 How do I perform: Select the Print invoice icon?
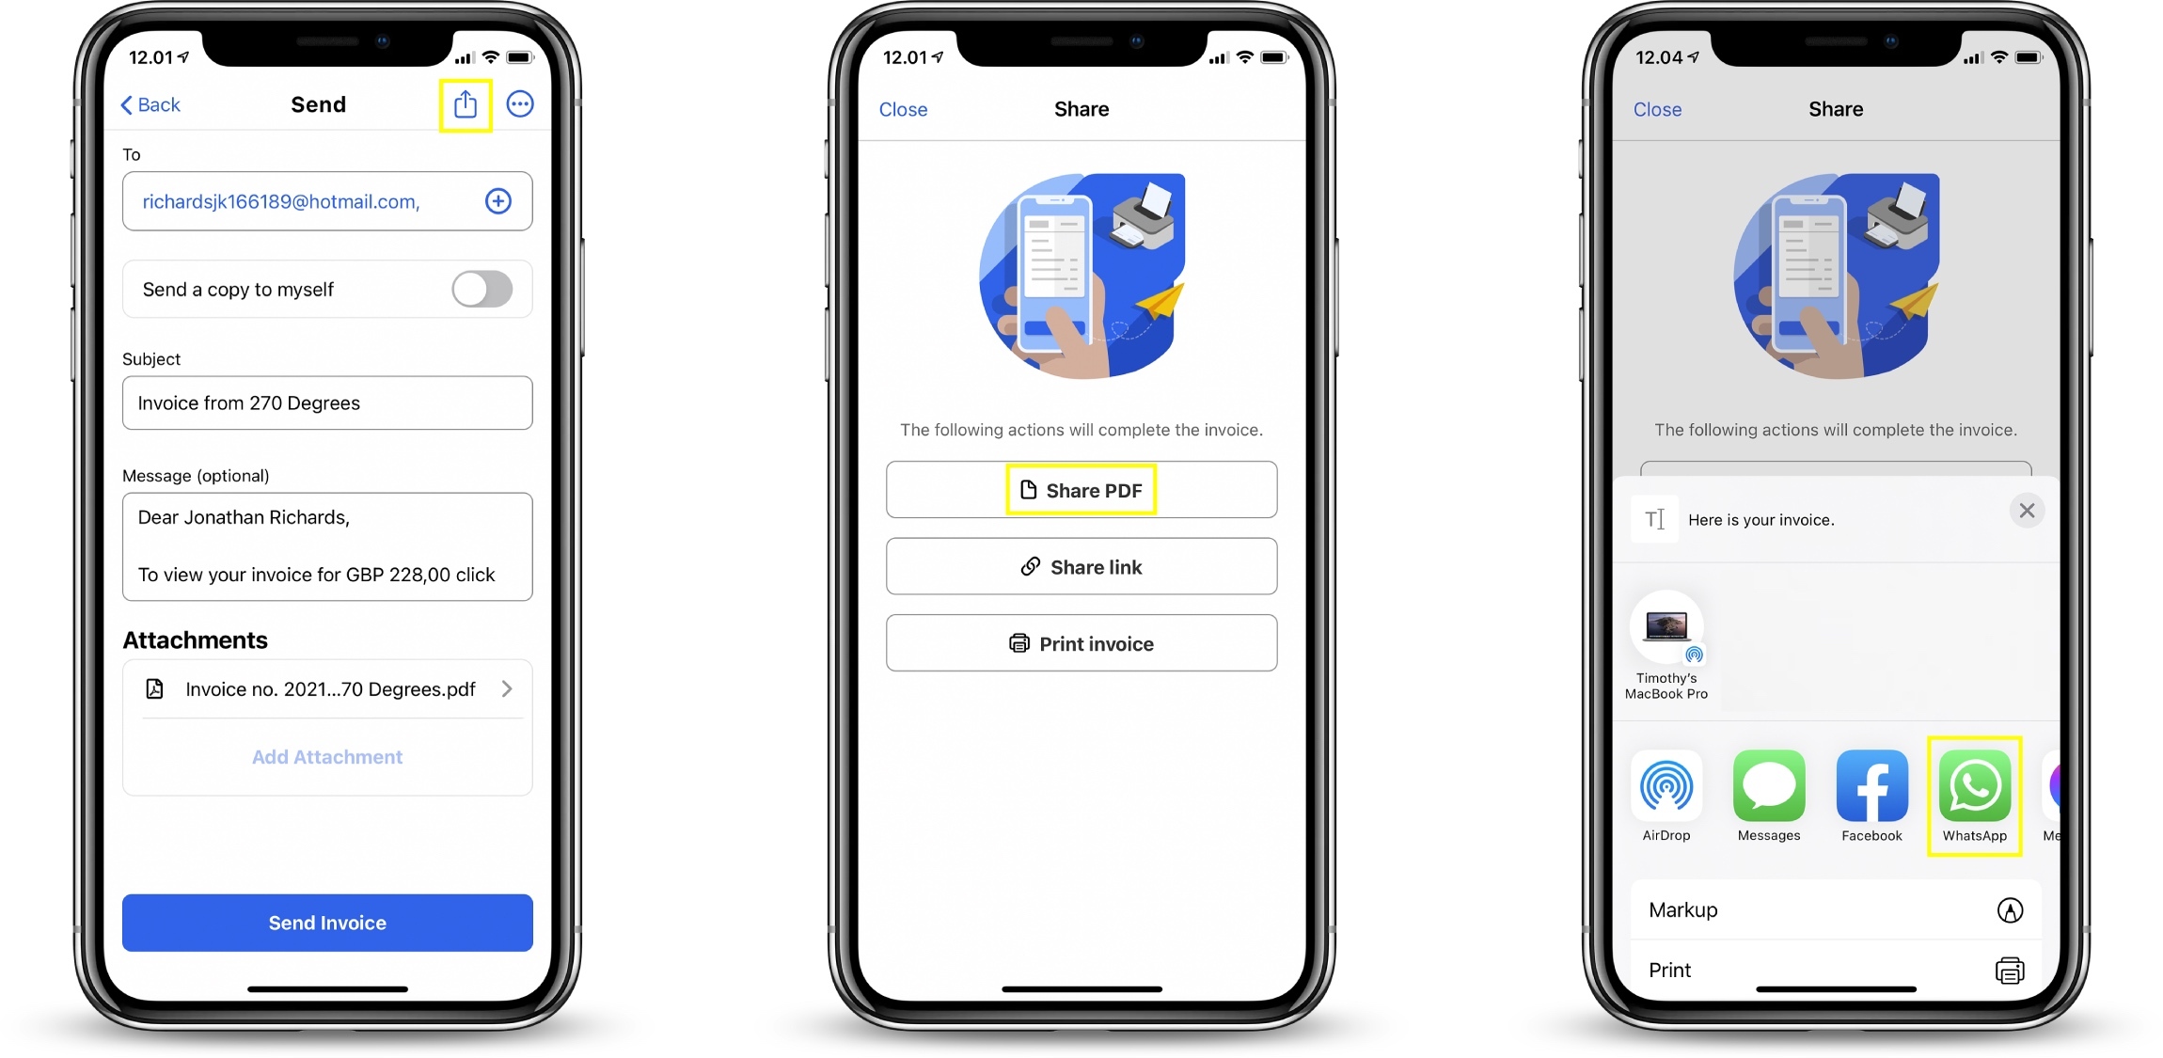coord(1020,643)
